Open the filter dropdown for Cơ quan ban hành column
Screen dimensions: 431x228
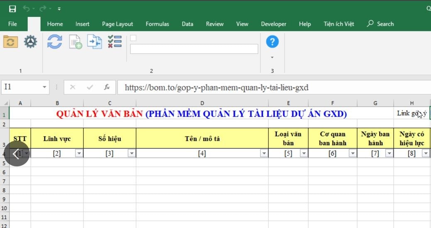[x=353, y=154]
